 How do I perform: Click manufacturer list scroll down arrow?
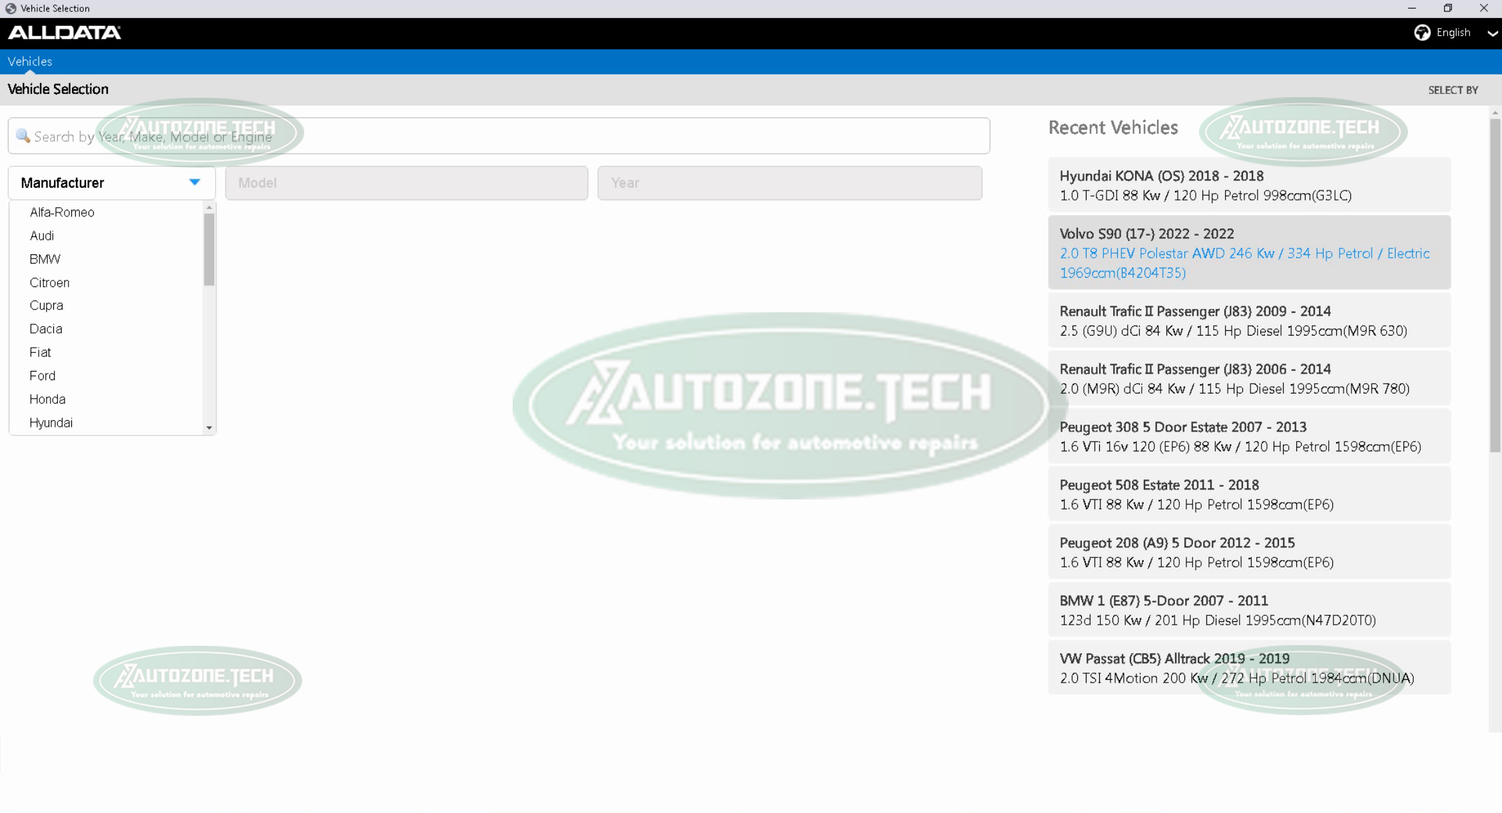pos(209,427)
